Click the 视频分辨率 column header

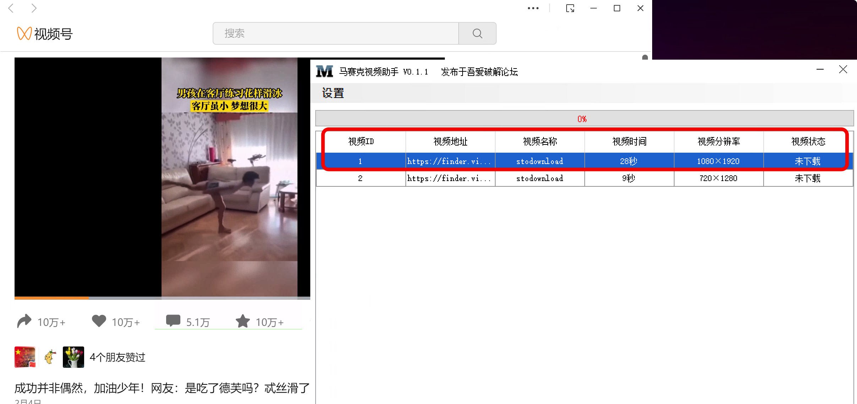pos(719,142)
